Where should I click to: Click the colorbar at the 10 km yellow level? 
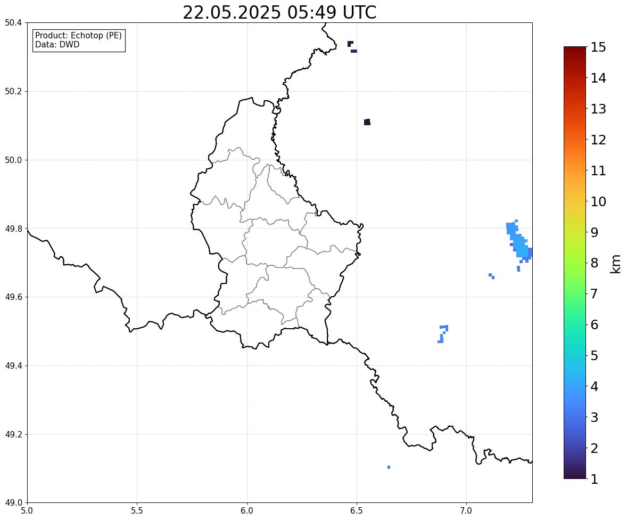pos(575,201)
